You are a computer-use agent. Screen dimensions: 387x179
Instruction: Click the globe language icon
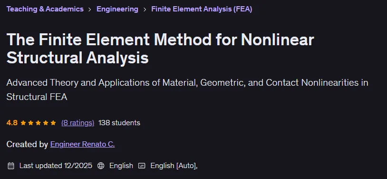pos(101,166)
